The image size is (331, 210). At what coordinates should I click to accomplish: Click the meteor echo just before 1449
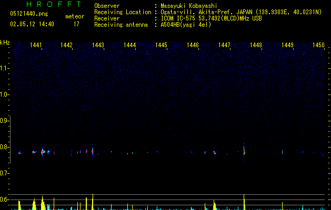[282, 152]
